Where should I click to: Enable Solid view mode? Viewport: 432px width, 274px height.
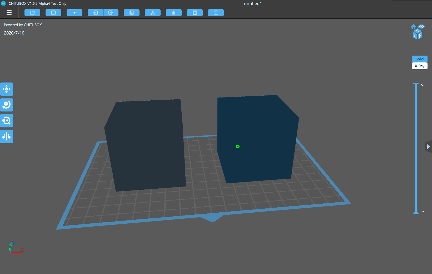coord(419,59)
